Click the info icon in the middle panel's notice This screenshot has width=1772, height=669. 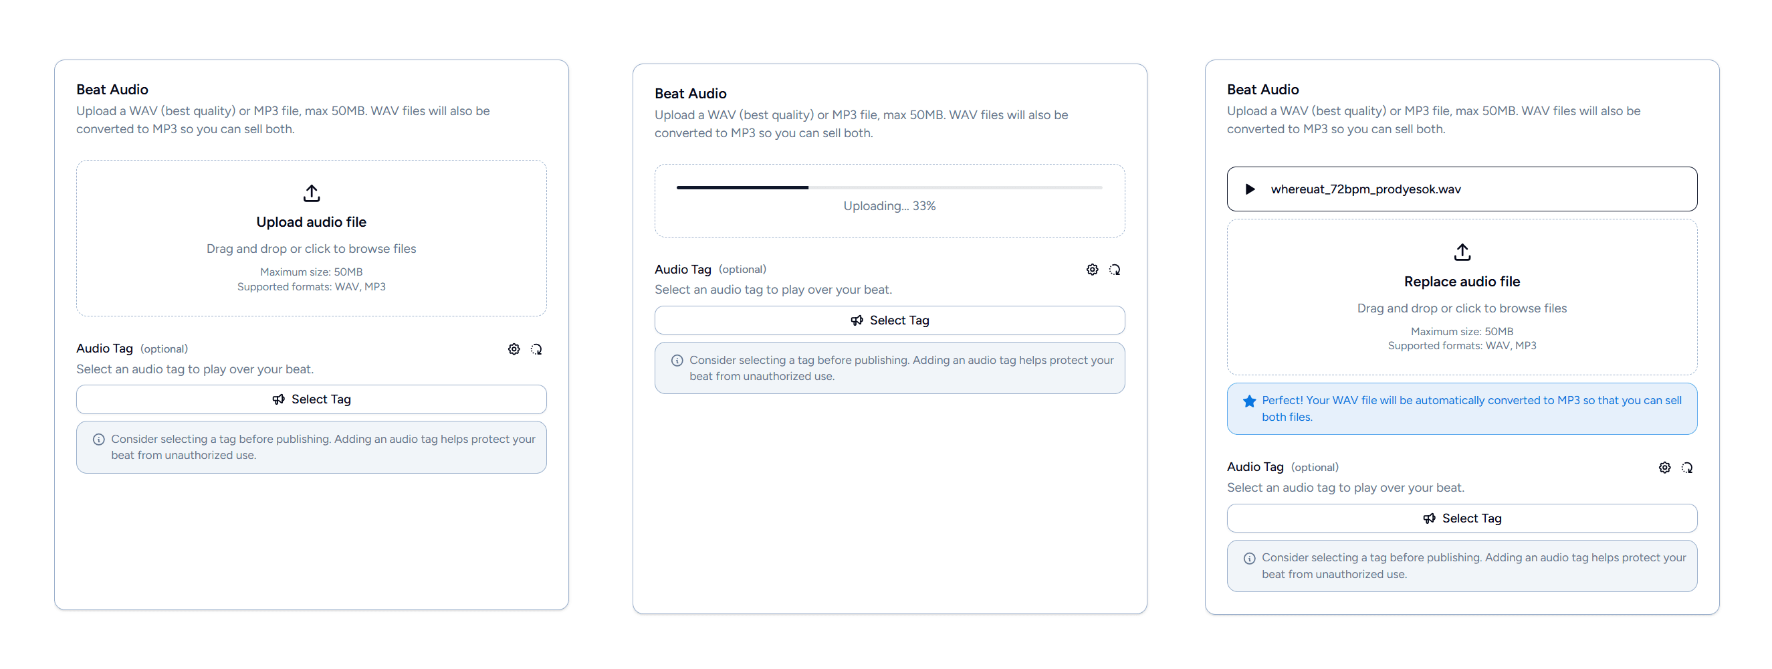coord(677,360)
